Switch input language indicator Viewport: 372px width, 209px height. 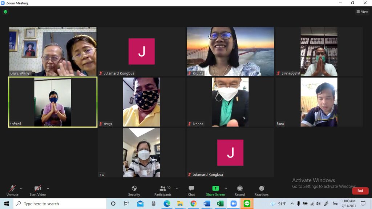tap(335, 204)
